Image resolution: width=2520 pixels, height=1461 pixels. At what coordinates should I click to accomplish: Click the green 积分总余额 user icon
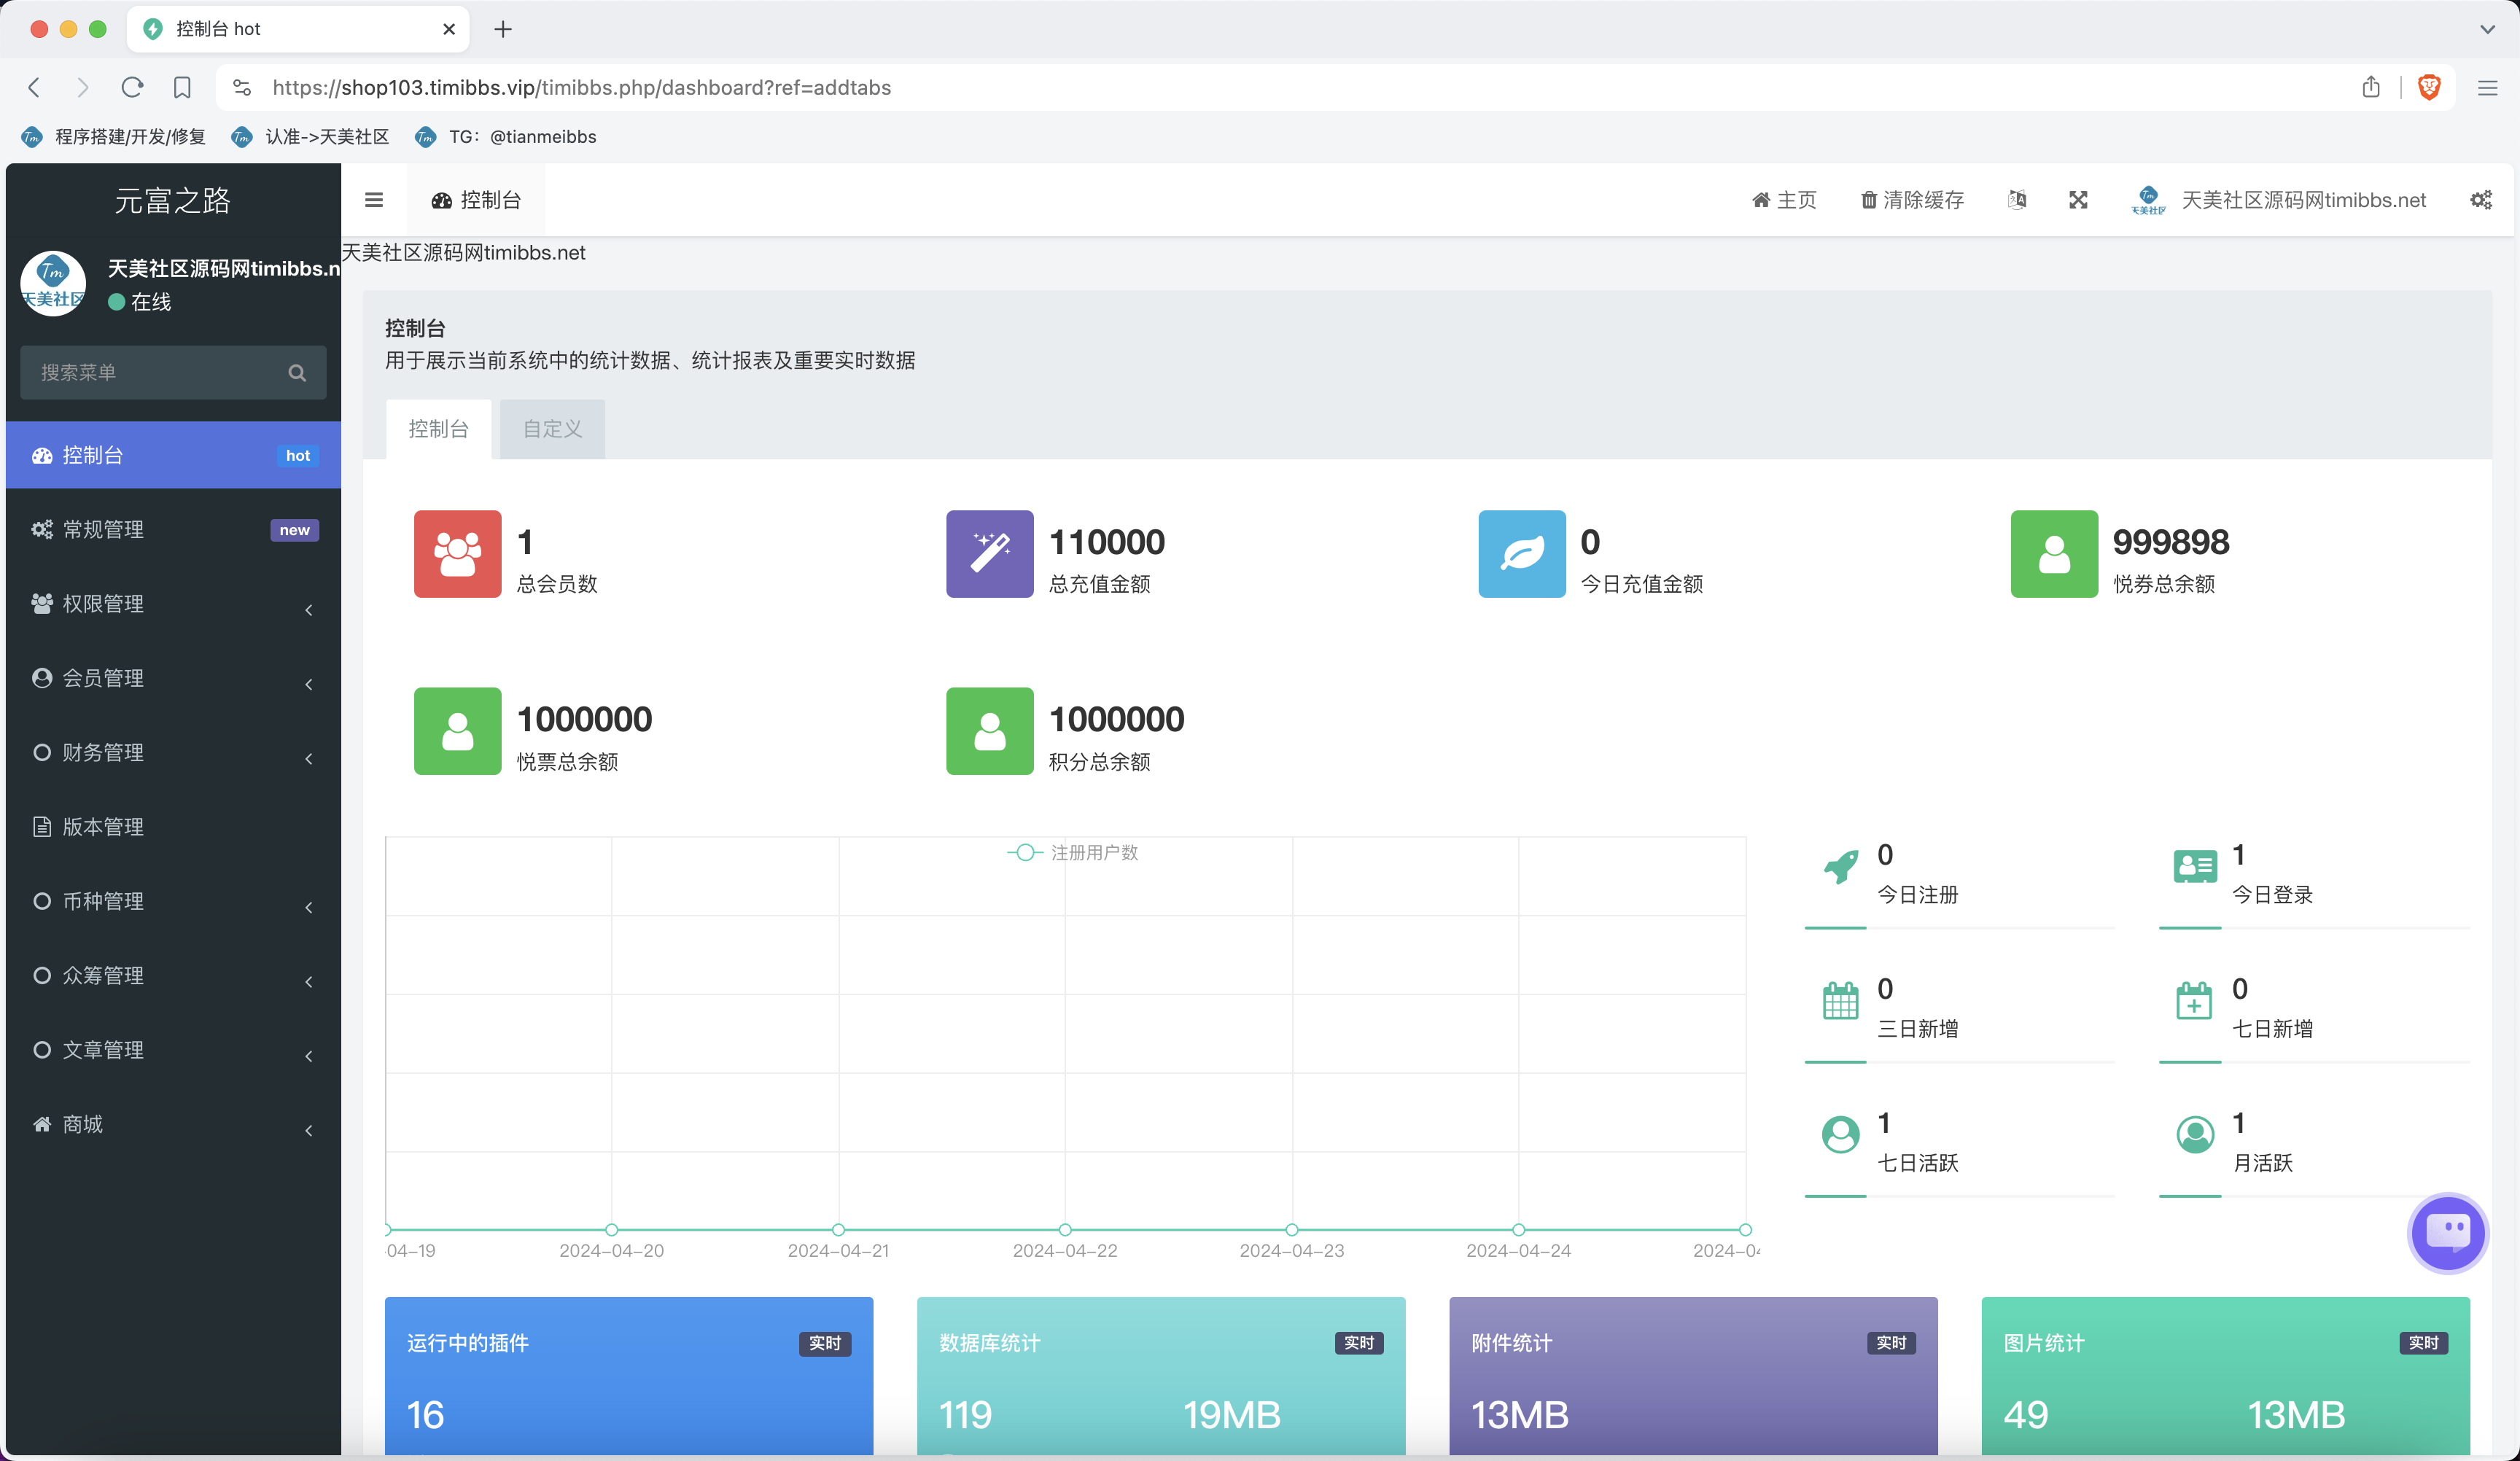pyautogui.click(x=989, y=731)
